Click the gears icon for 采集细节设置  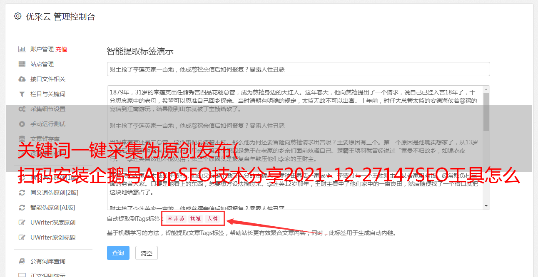[22, 109]
